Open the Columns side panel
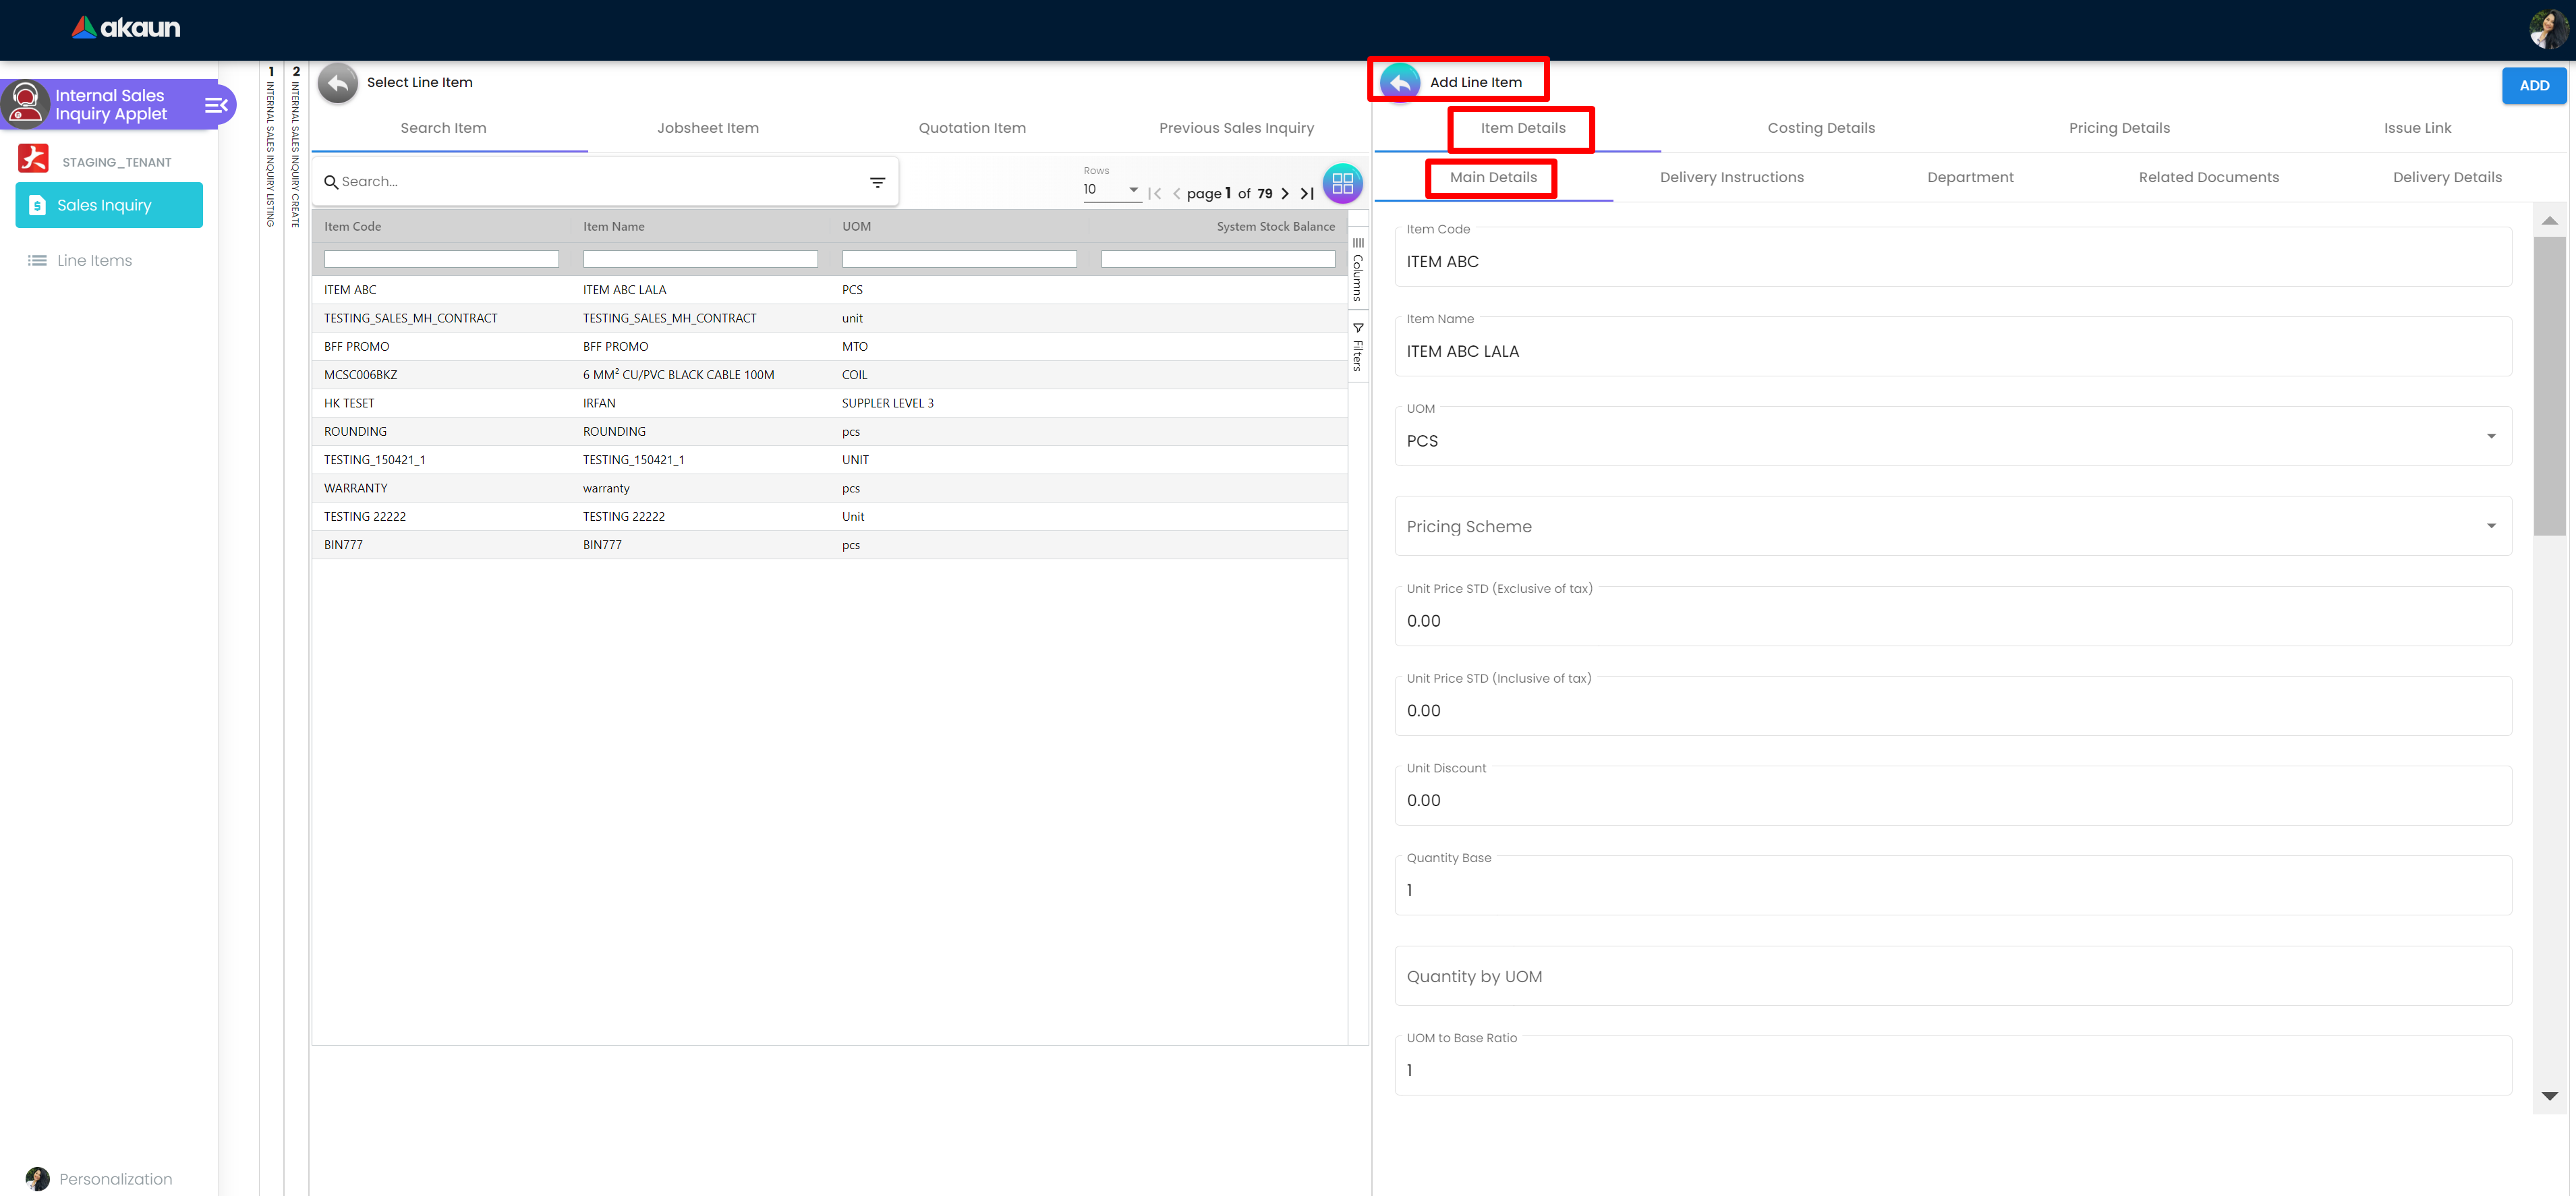Screen dimensions: 2576x1196 point(1358,269)
